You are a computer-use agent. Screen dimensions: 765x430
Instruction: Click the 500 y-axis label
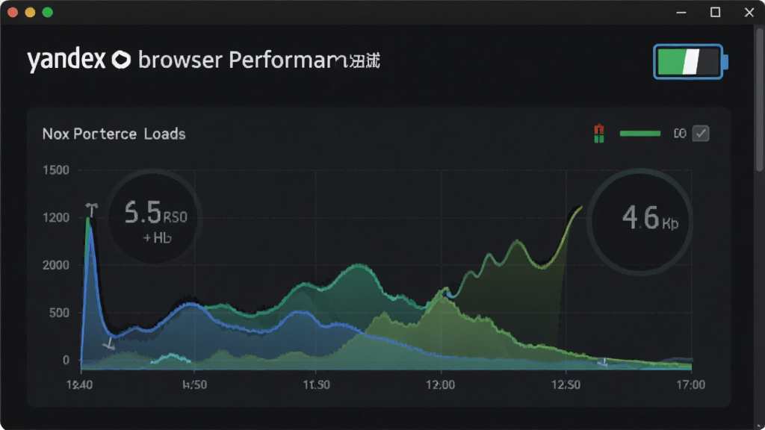(59, 313)
